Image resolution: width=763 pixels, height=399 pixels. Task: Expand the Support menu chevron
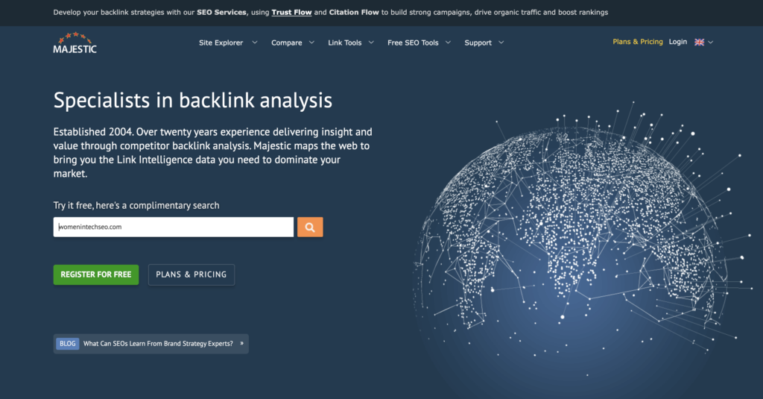point(501,43)
